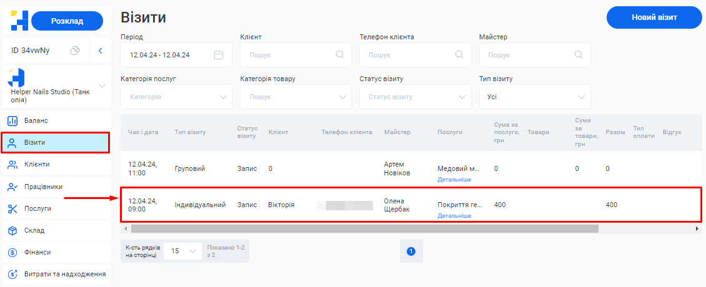This screenshot has height=287, width=706.
Task: Go to Клієнти section
Action: (x=37, y=164)
